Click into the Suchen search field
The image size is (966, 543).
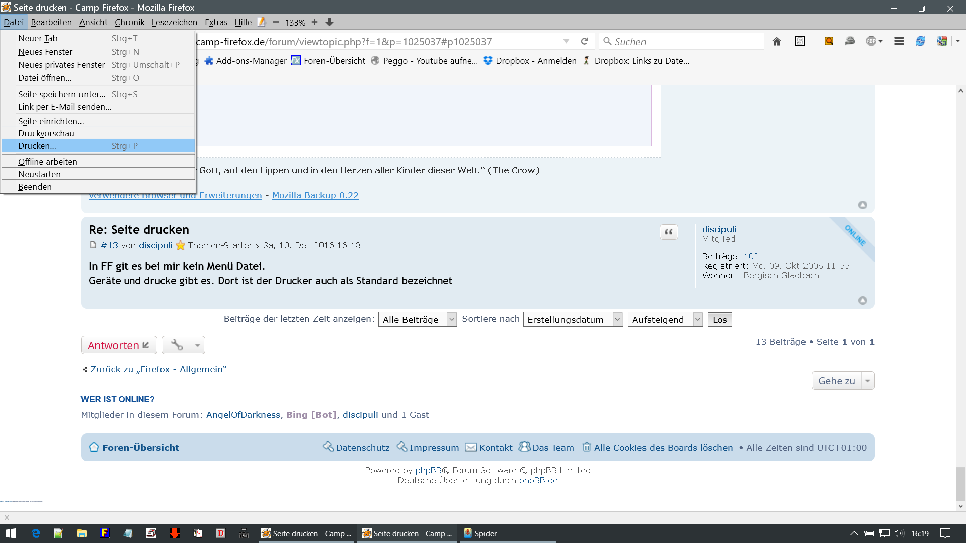click(x=684, y=42)
